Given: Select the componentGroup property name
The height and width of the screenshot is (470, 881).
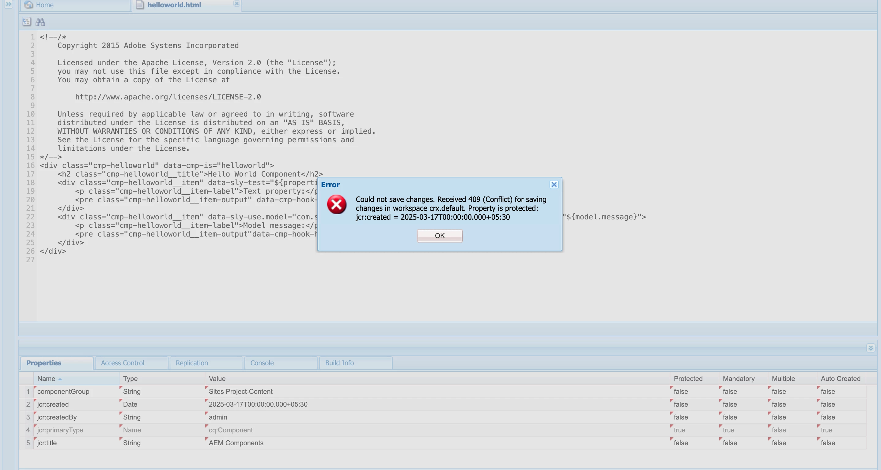Looking at the screenshot, I should tap(63, 391).
